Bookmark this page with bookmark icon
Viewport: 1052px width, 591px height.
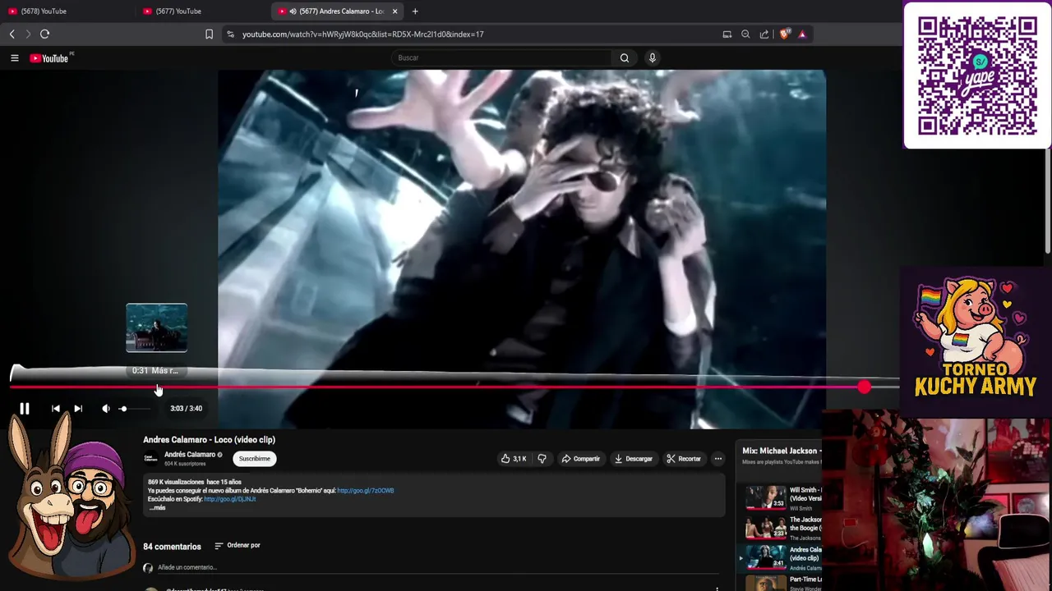tap(209, 34)
